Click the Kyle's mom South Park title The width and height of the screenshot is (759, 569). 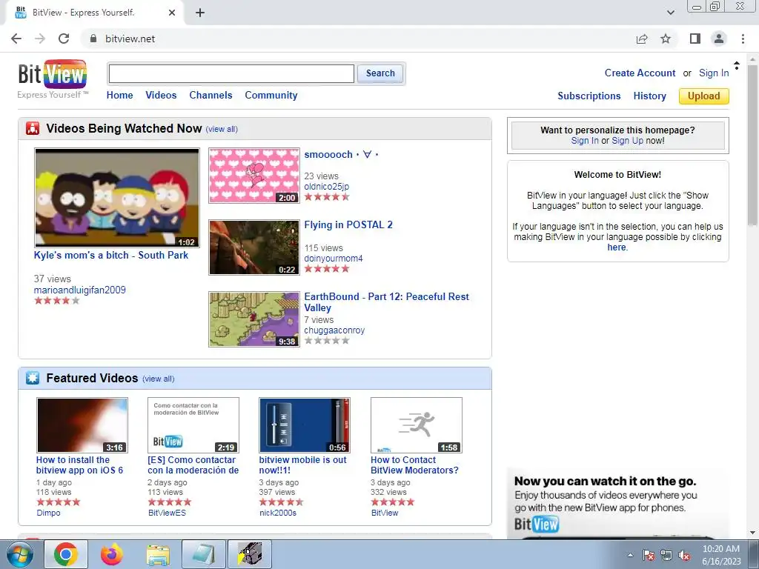point(111,255)
